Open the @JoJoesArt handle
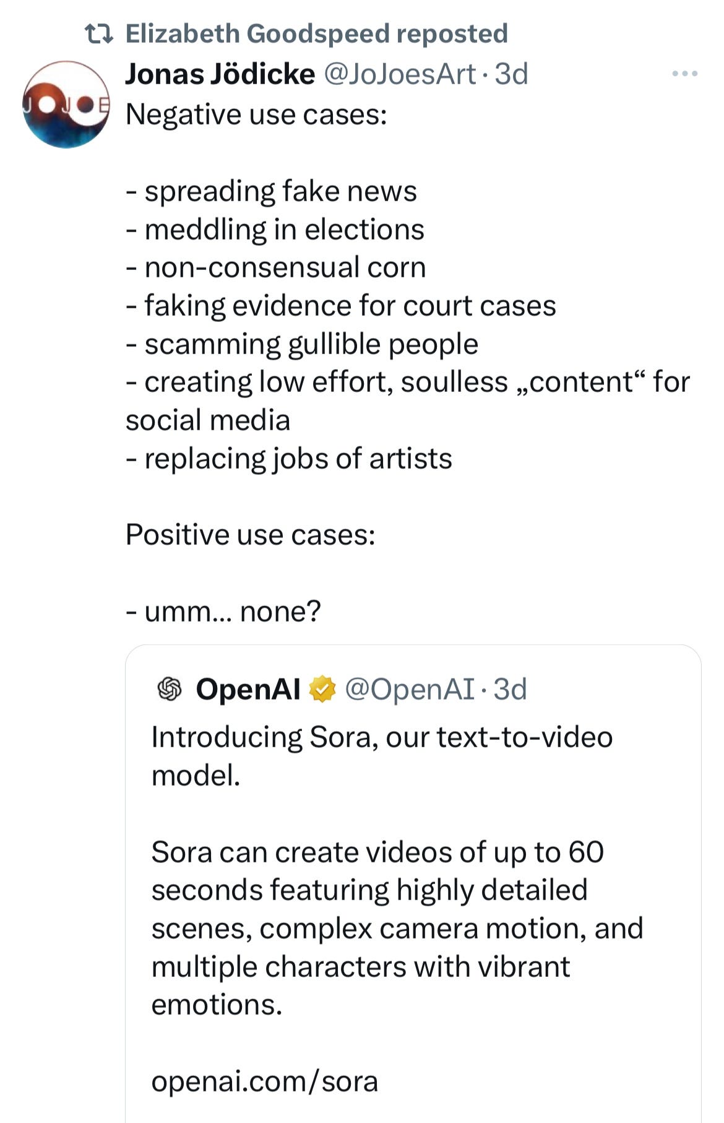The height and width of the screenshot is (1123, 724). [400, 74]
